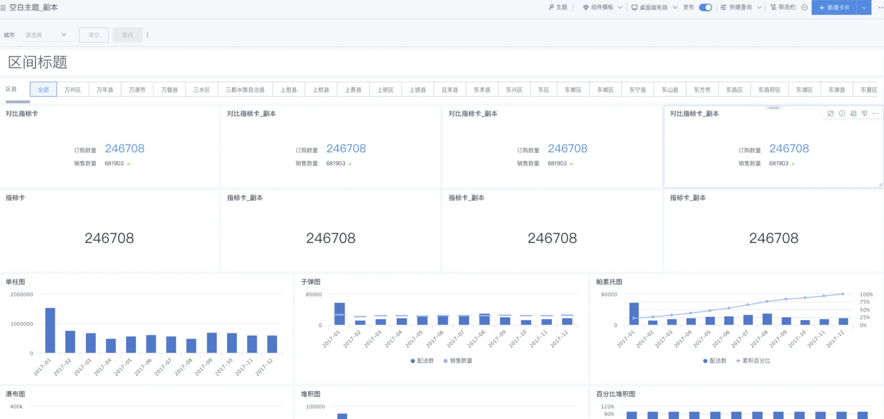Screen dimensions: 884x419
Task: Select the 万州区 tab
Action: pos(73,90)
